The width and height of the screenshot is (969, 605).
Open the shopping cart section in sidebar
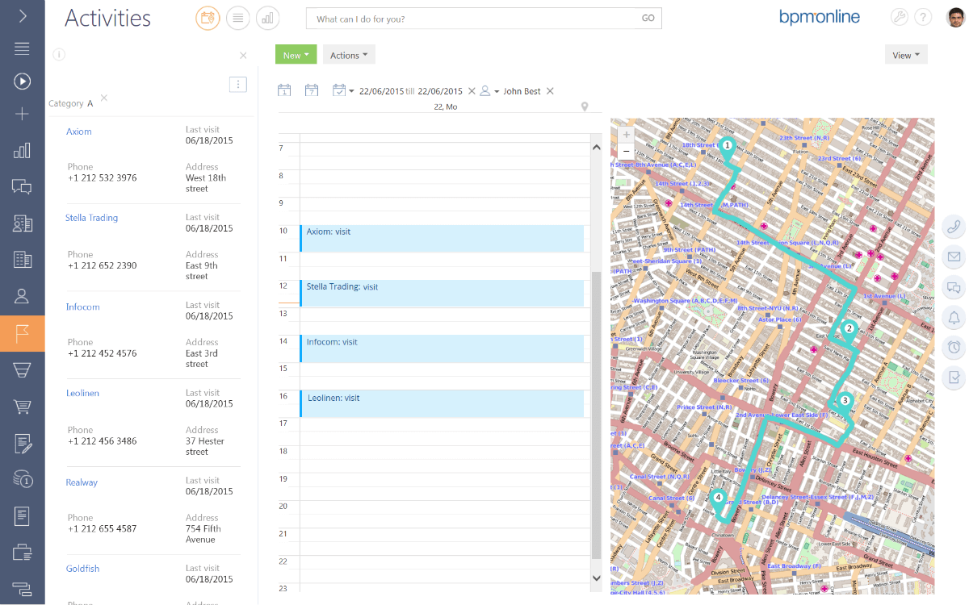pyautogui.click(x=22, y=407)
